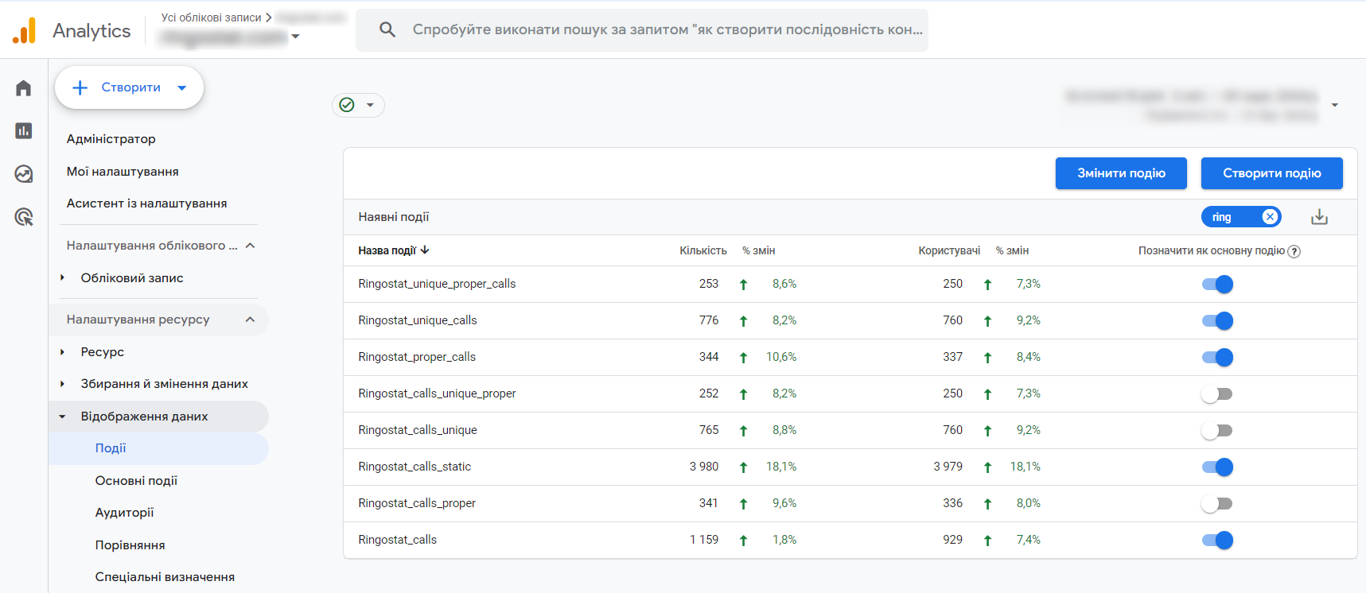Click the Ringostat_calls_unique_proper event name
1366x593 pixels.
(437, 393)
